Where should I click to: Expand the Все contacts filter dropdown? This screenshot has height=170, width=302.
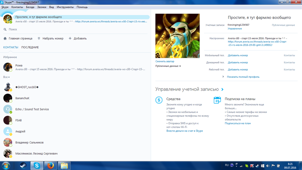[x=6, y=77]
